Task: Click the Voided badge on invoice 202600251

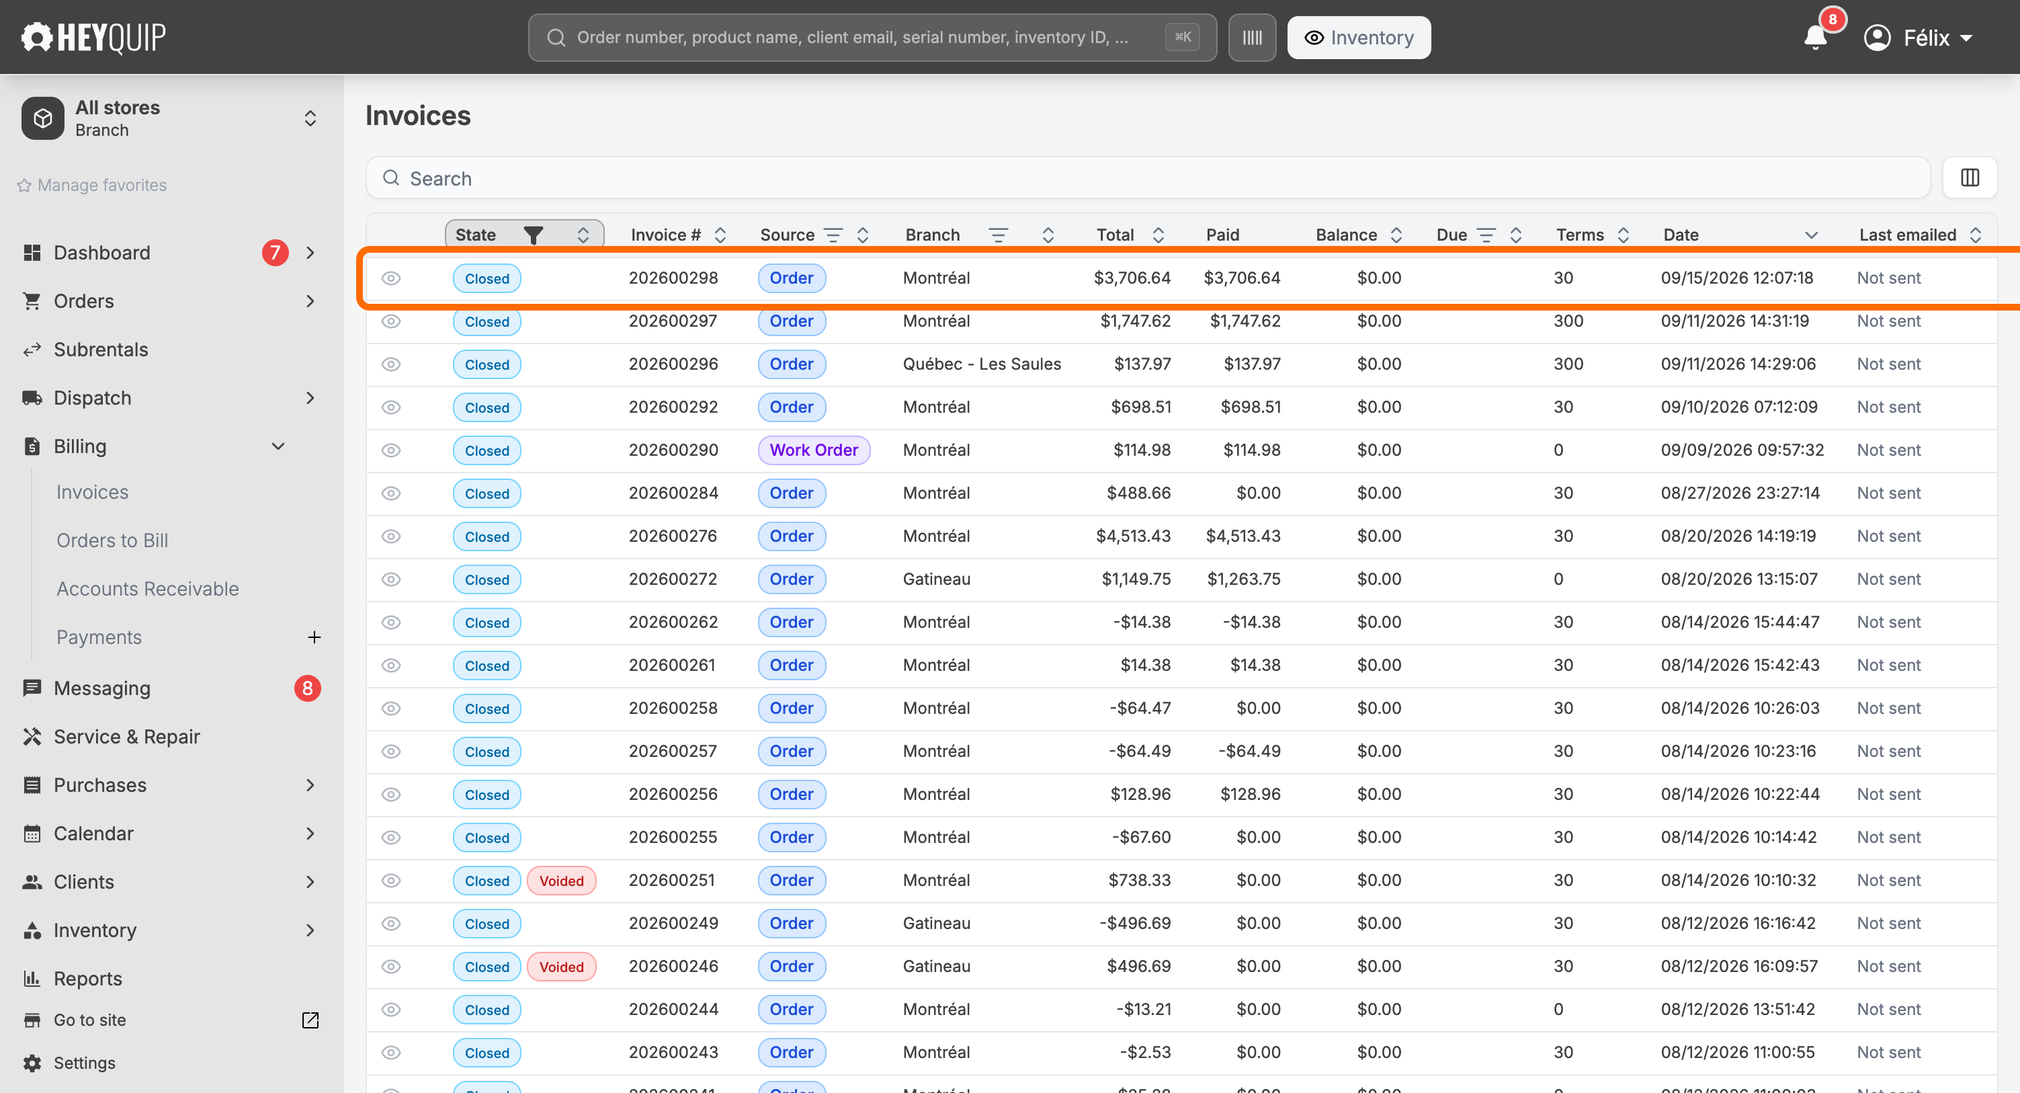Action: (x=562, y=881)
